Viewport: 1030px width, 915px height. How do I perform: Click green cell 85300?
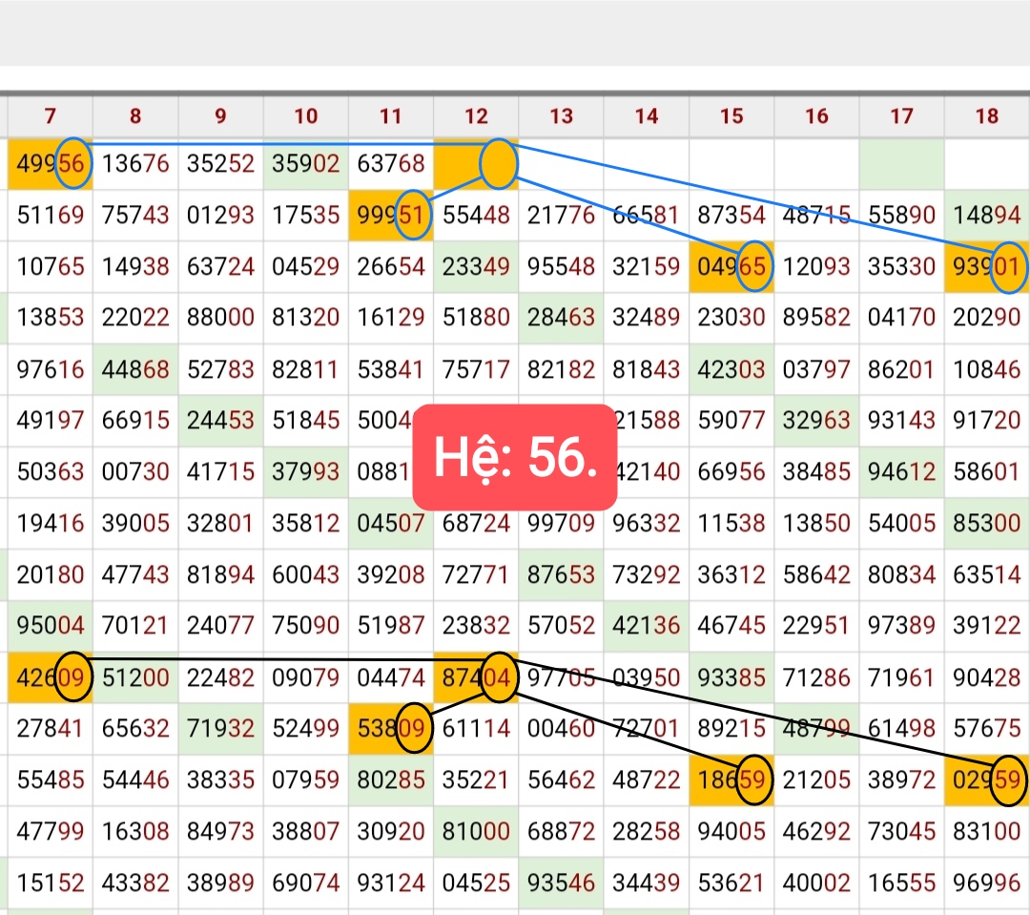[987, 523]
